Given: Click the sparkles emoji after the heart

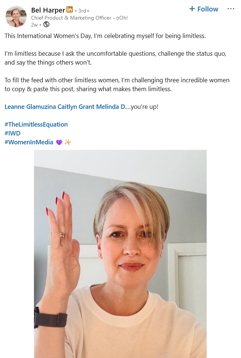Looking at the screenshot, I should [68, 142].
